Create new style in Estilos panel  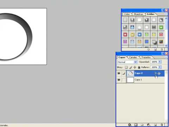(x=155, y=49)
